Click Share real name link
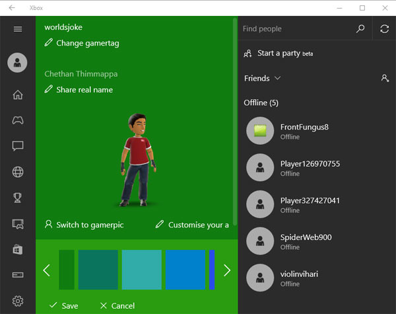The height and width of the screenshot is (314, 396). click(x=84, y=89)
